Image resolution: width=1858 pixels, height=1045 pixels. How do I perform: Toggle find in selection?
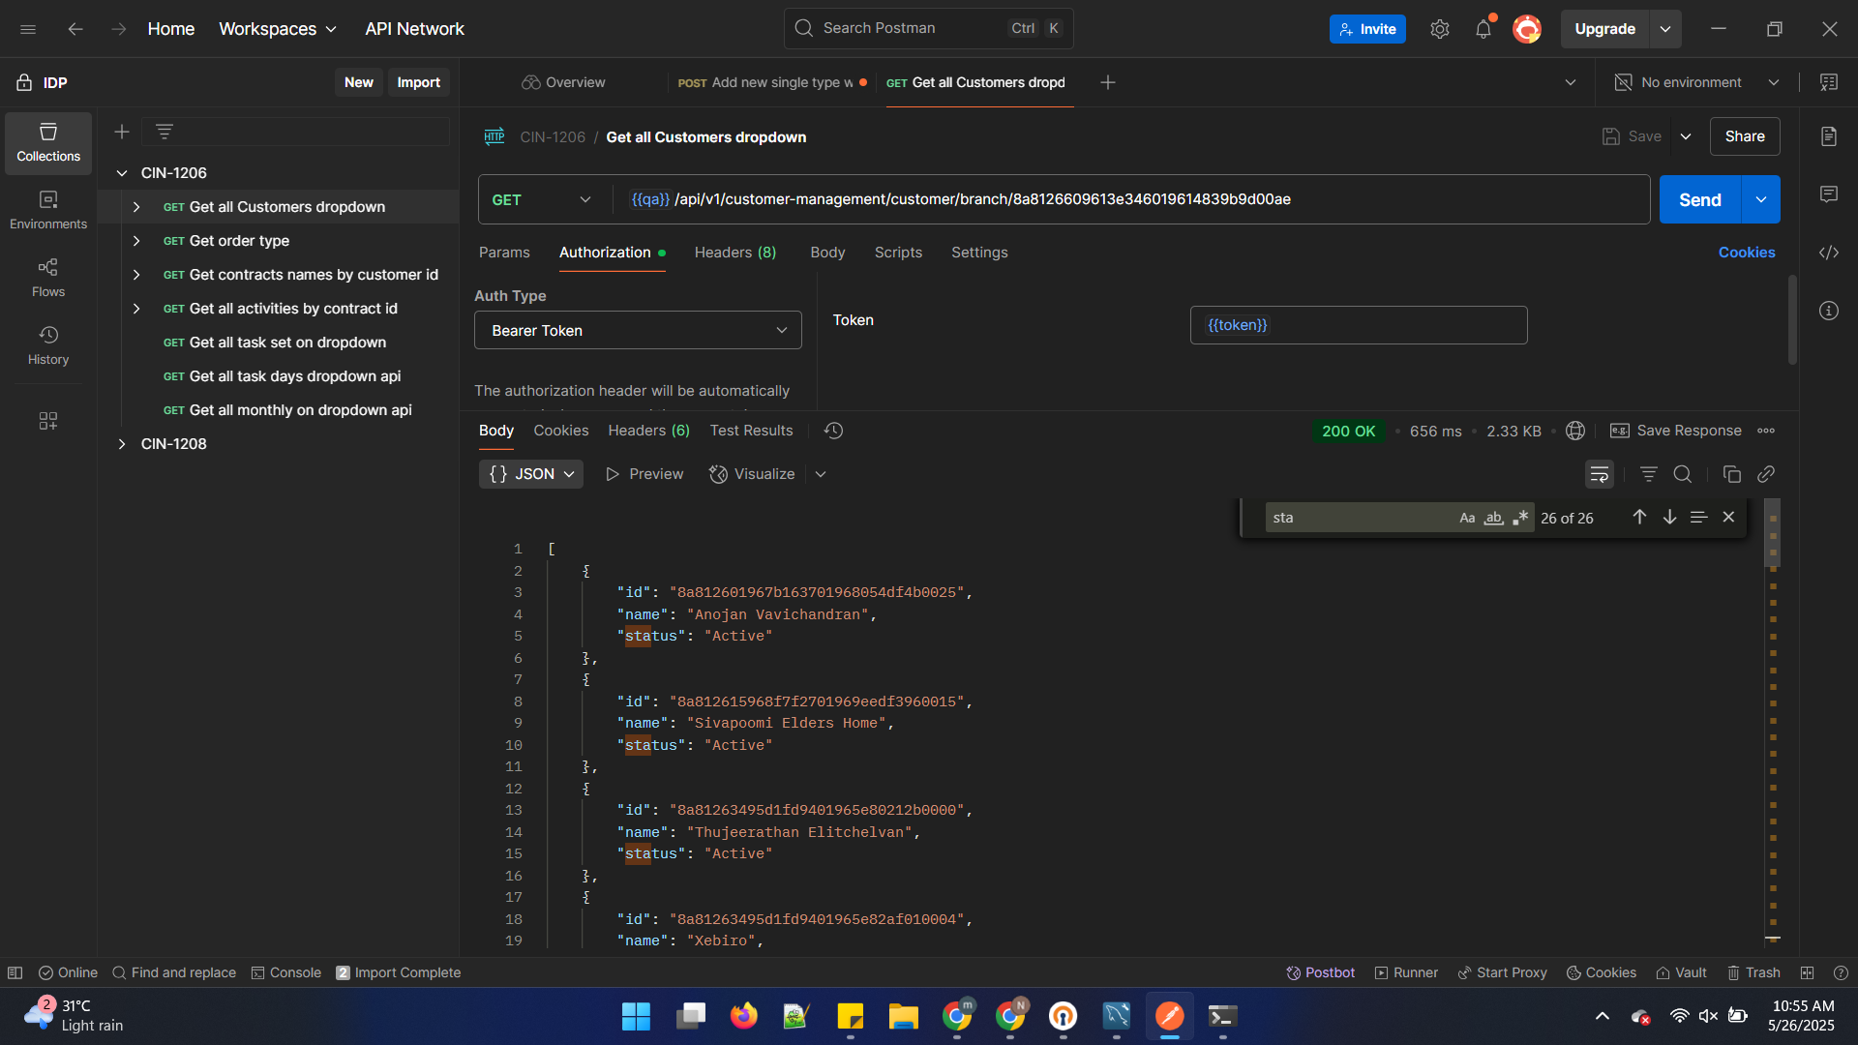pos(1698,517)
